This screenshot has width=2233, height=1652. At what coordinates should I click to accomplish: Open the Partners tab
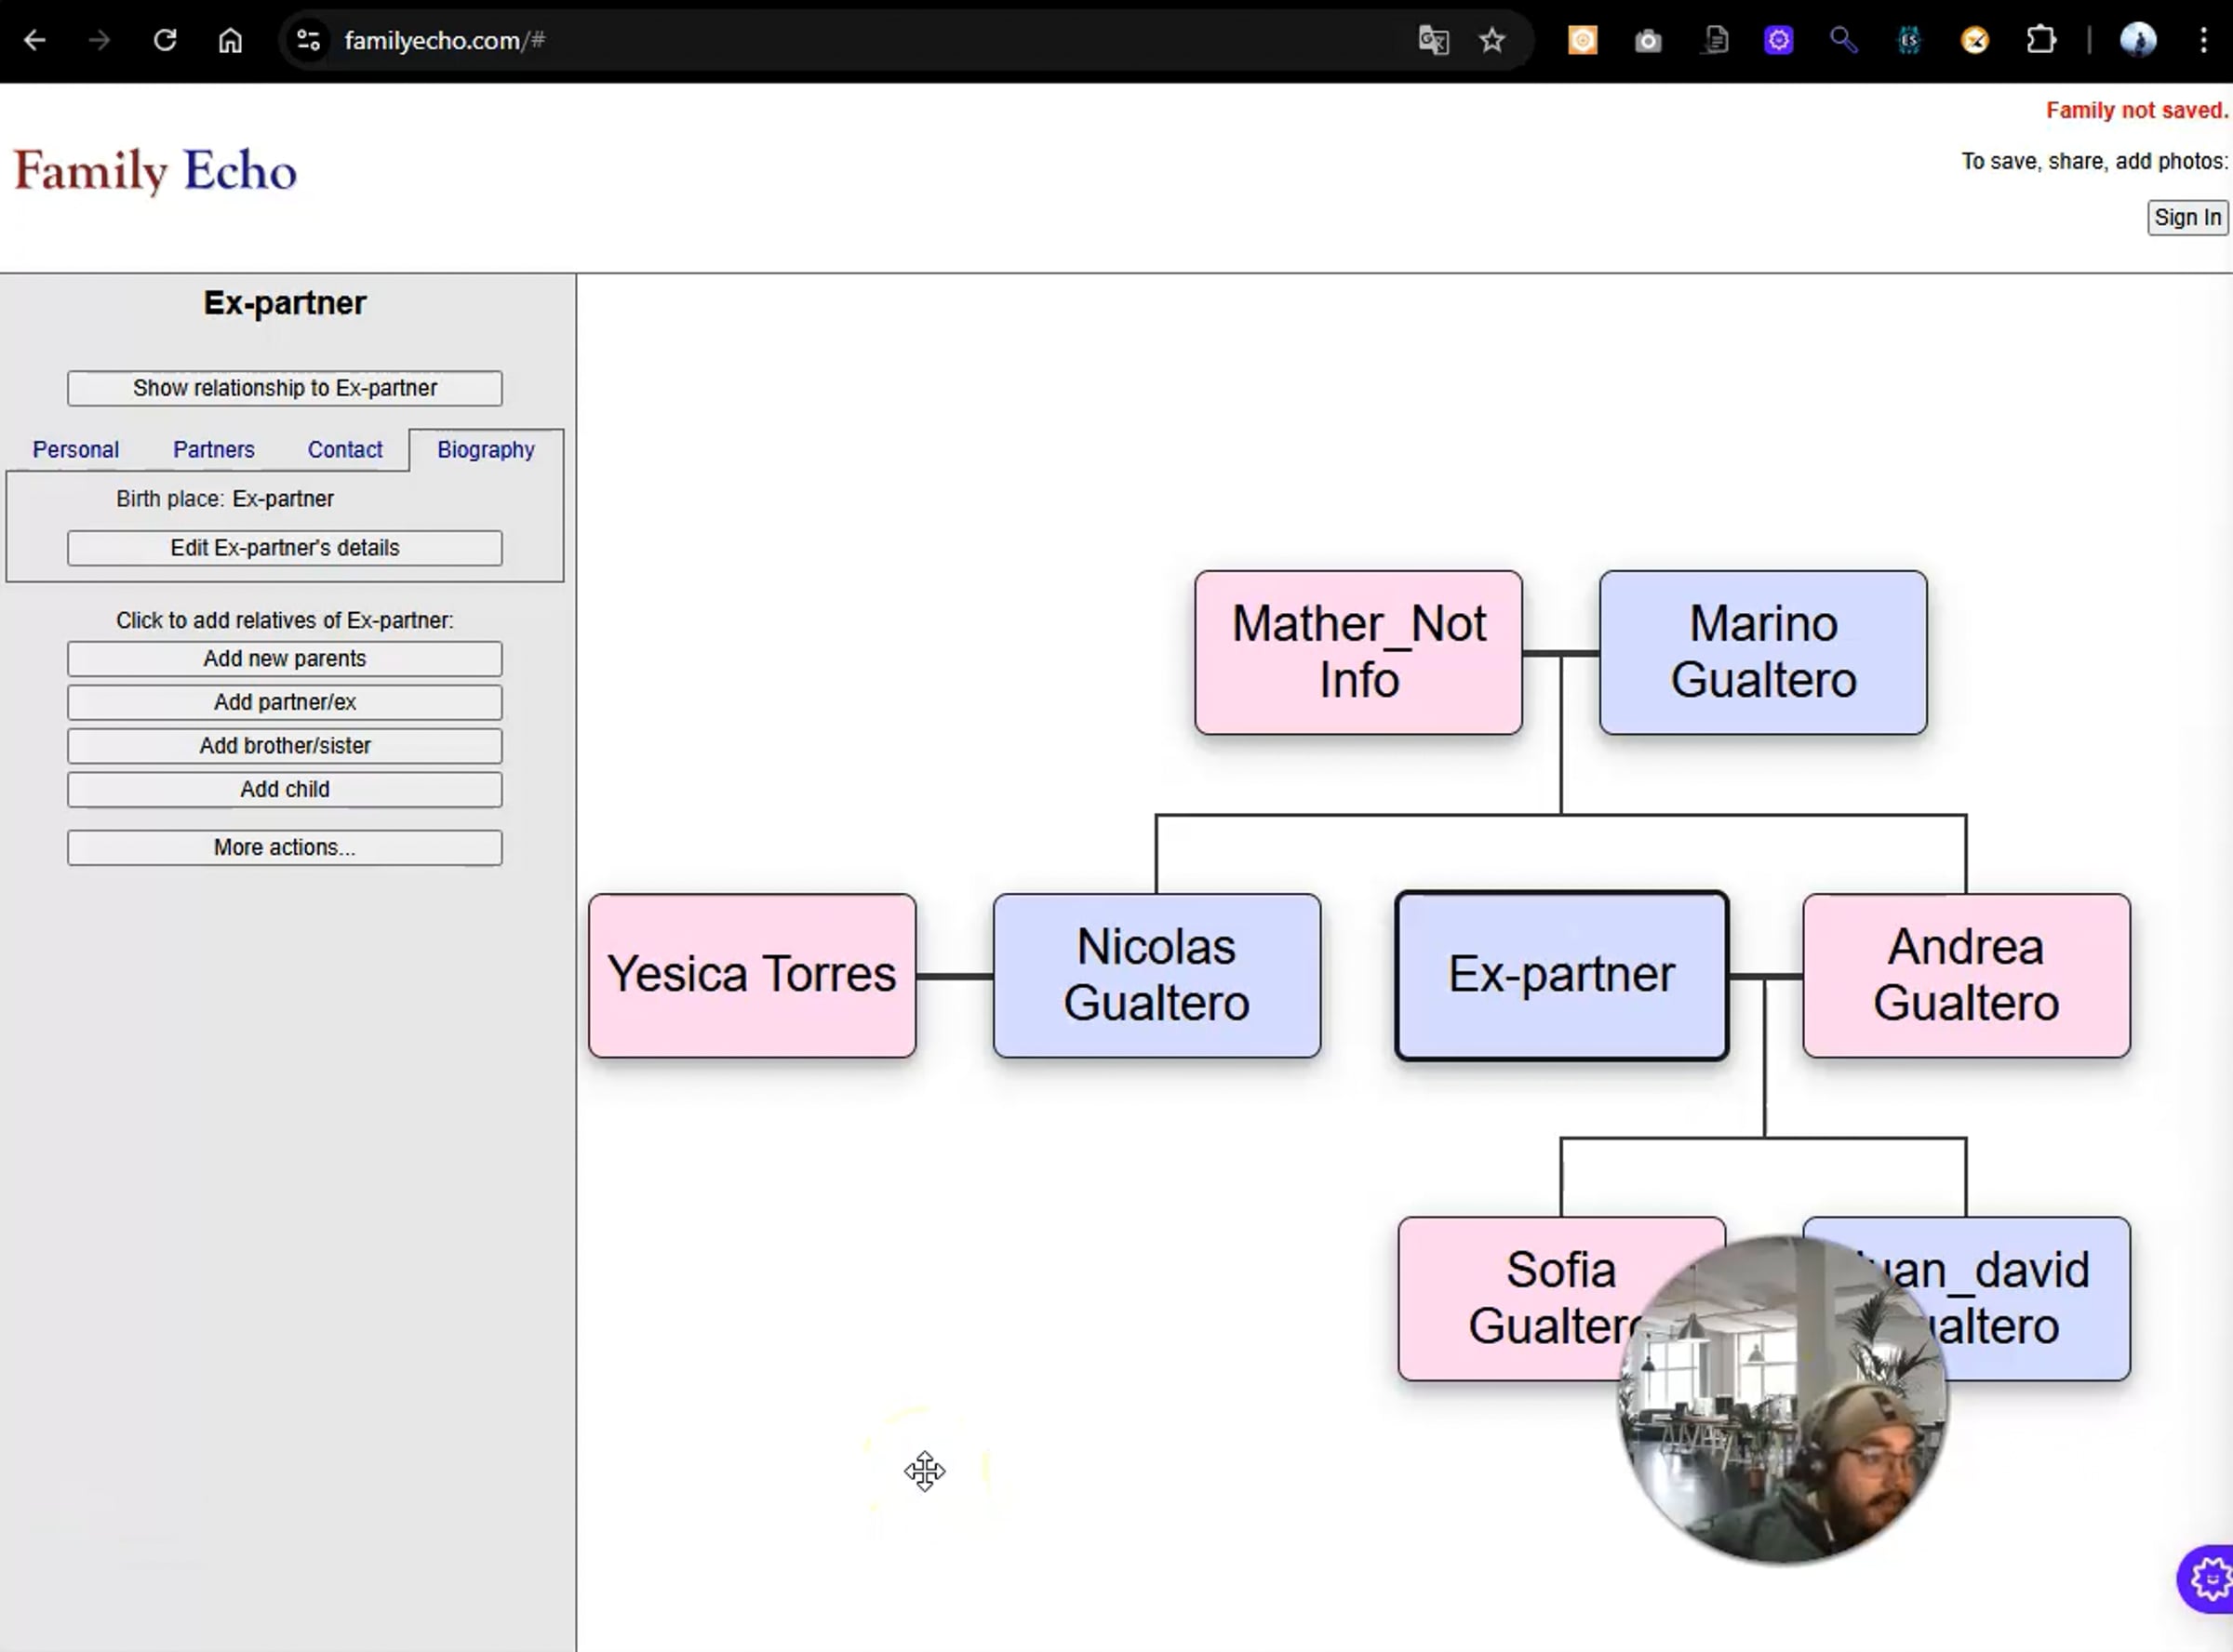(214, 450)
